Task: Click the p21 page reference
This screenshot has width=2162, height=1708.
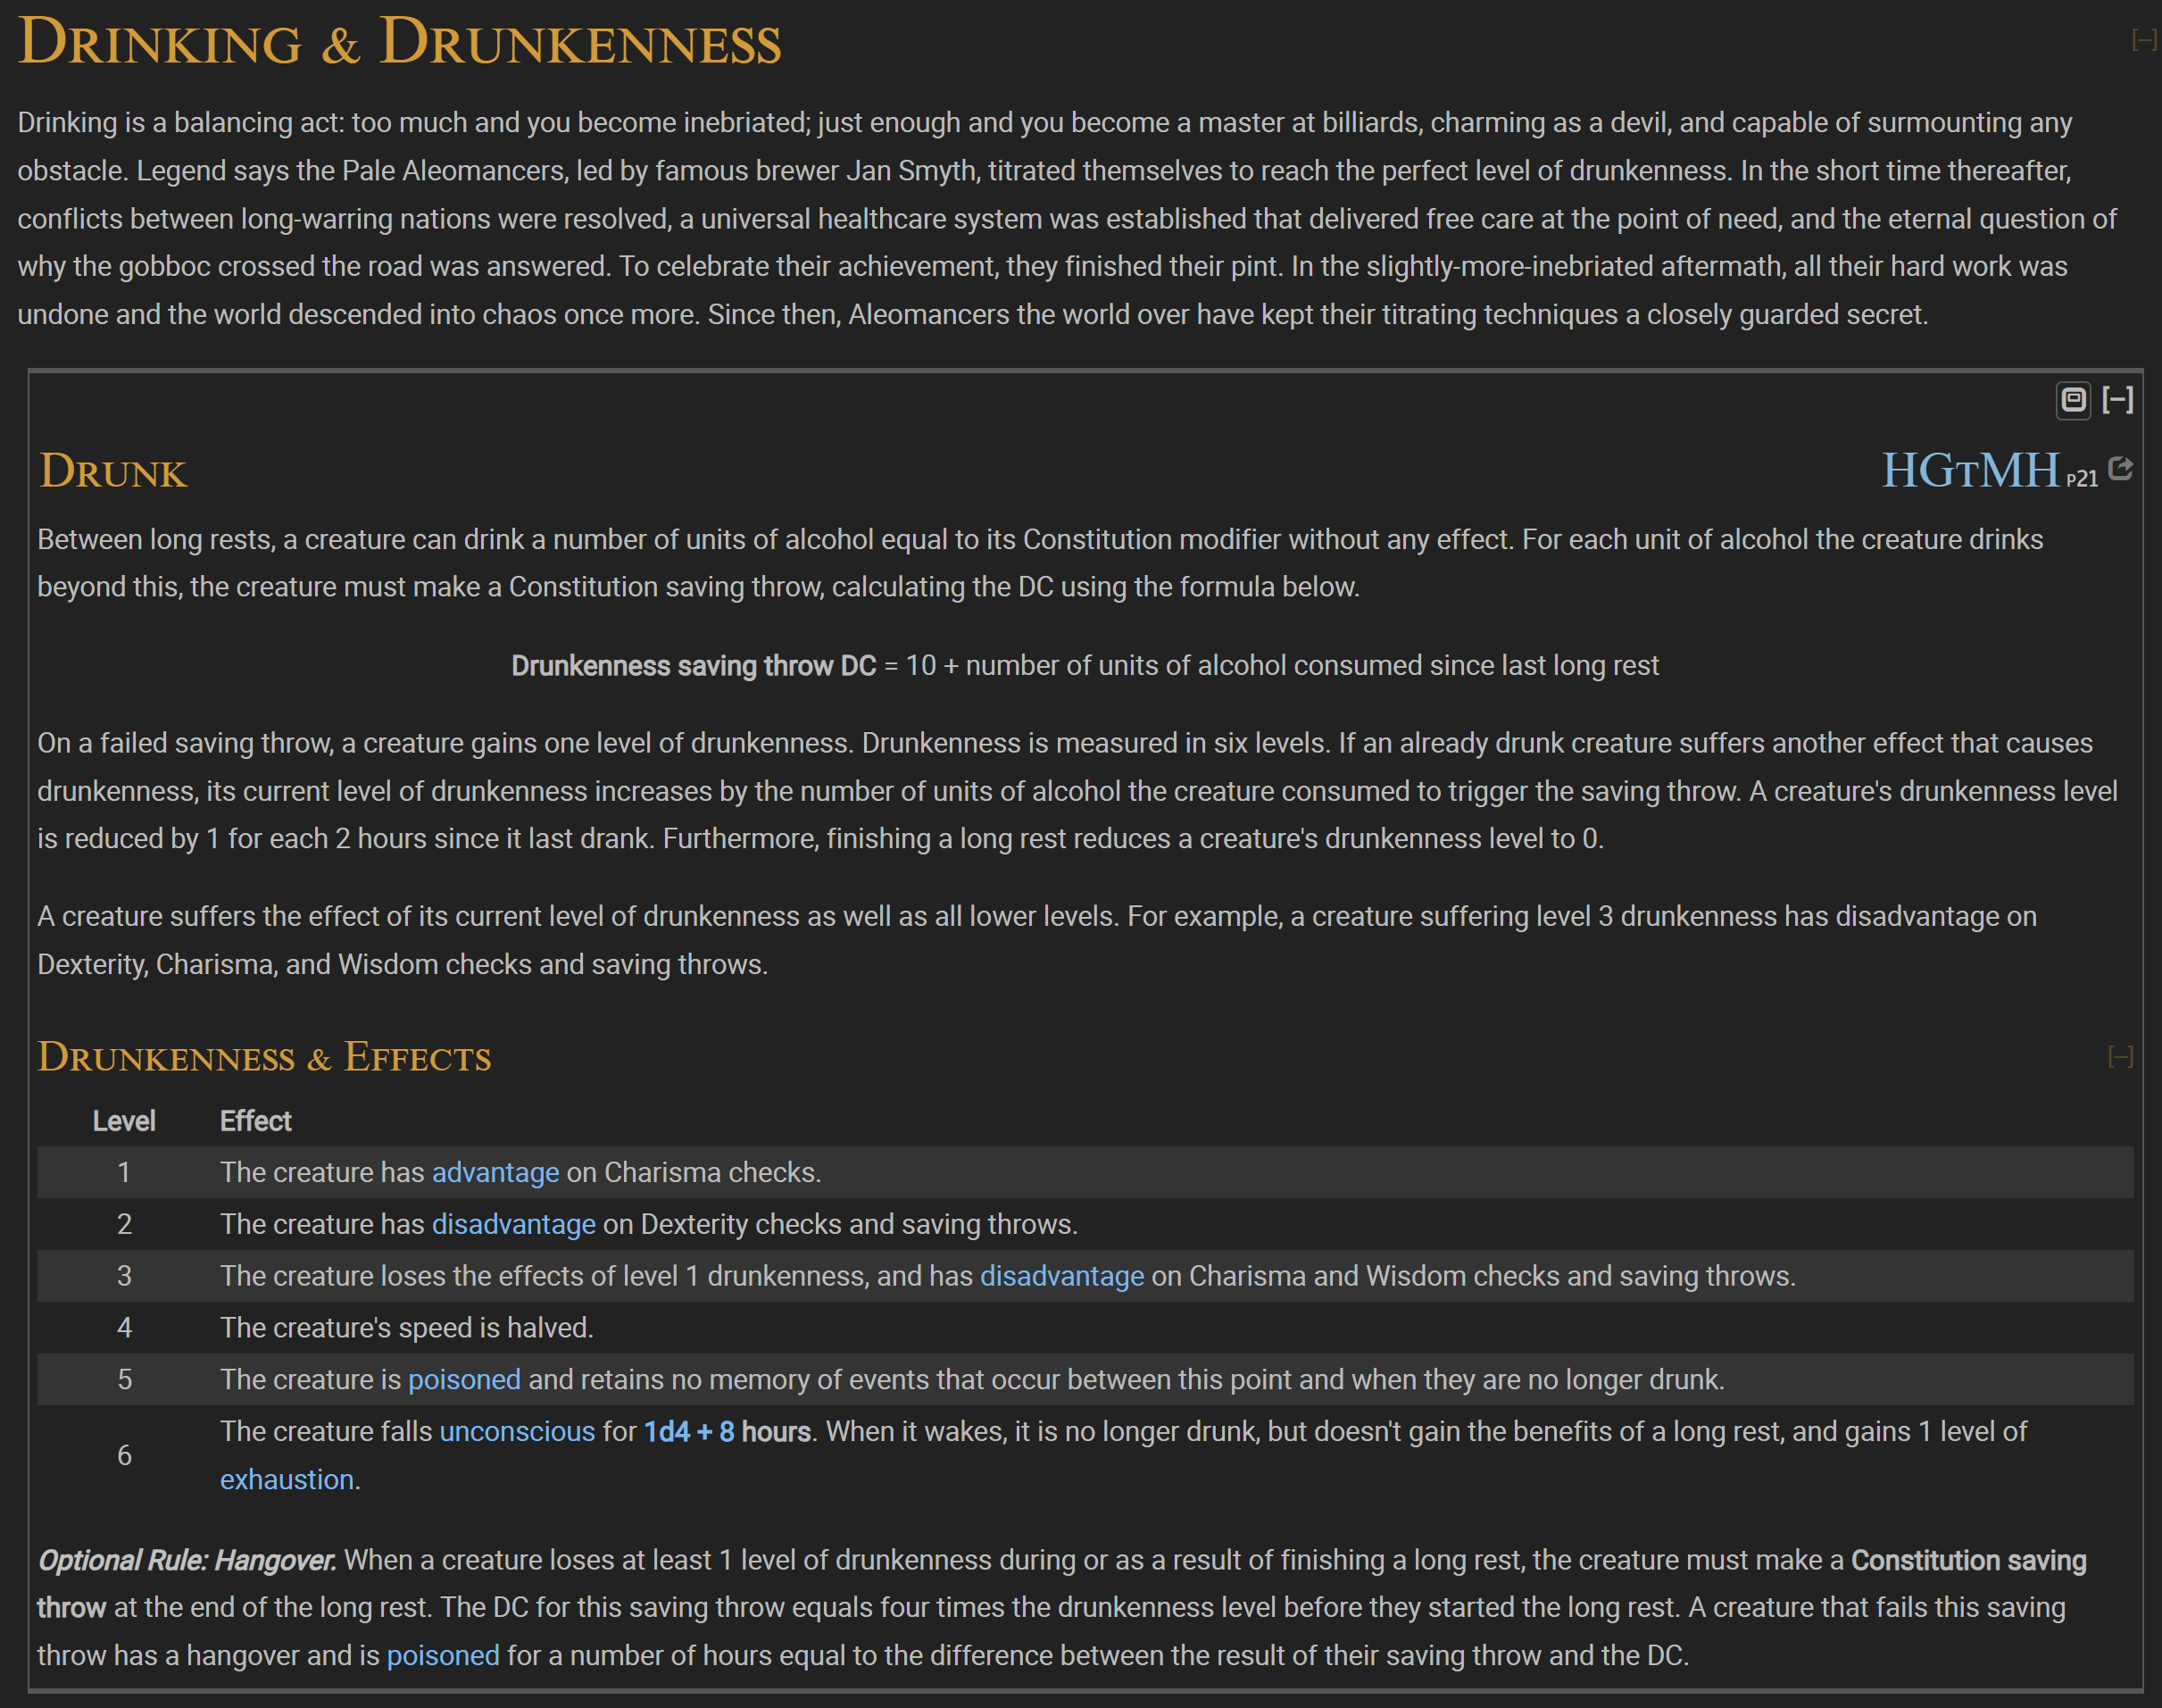Action: click(x=2082, y=479)
